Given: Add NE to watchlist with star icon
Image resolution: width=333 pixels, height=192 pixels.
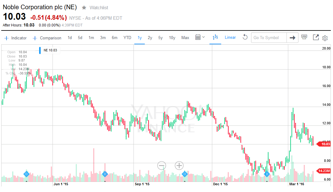Looking at the screenshot, I should pyautogui.click(x=84, y=8).
